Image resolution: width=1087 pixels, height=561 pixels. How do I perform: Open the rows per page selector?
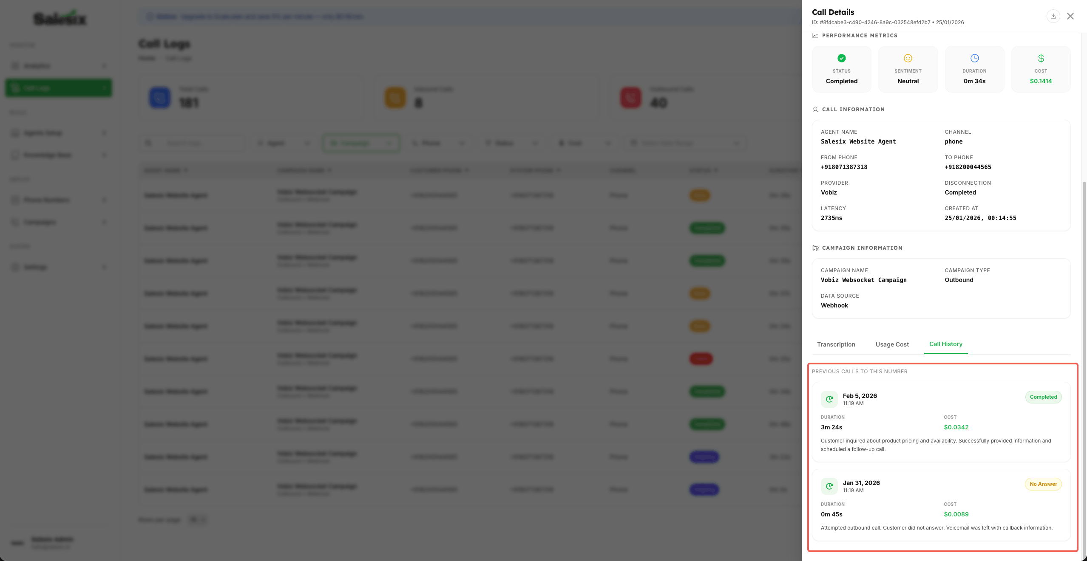(197, 519)
